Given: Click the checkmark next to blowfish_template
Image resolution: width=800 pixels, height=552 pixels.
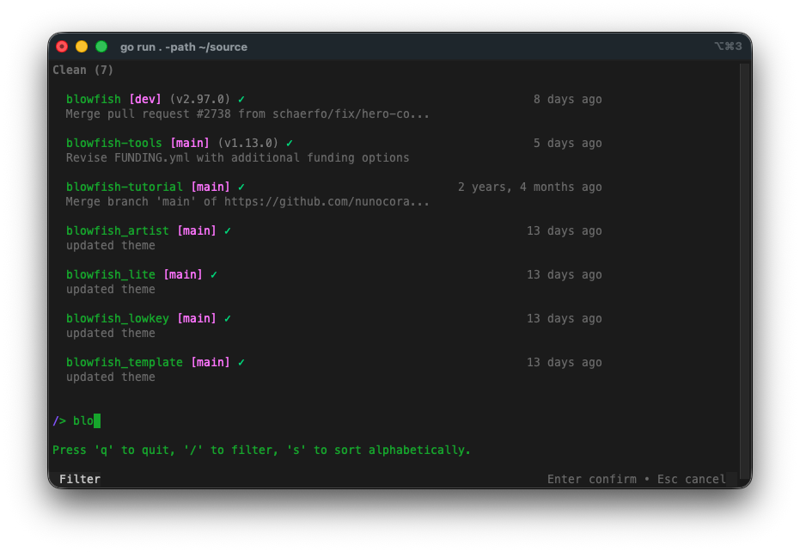Looking at the screenshot, I should (242, 362).
